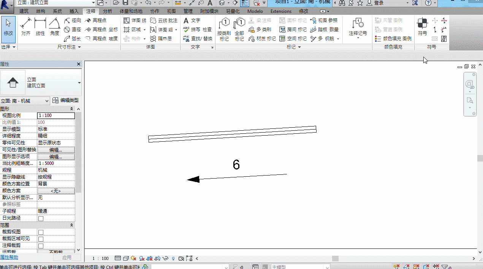Select the 材质 标记 material tag tool
483x269 pixels.
point(262,39)
